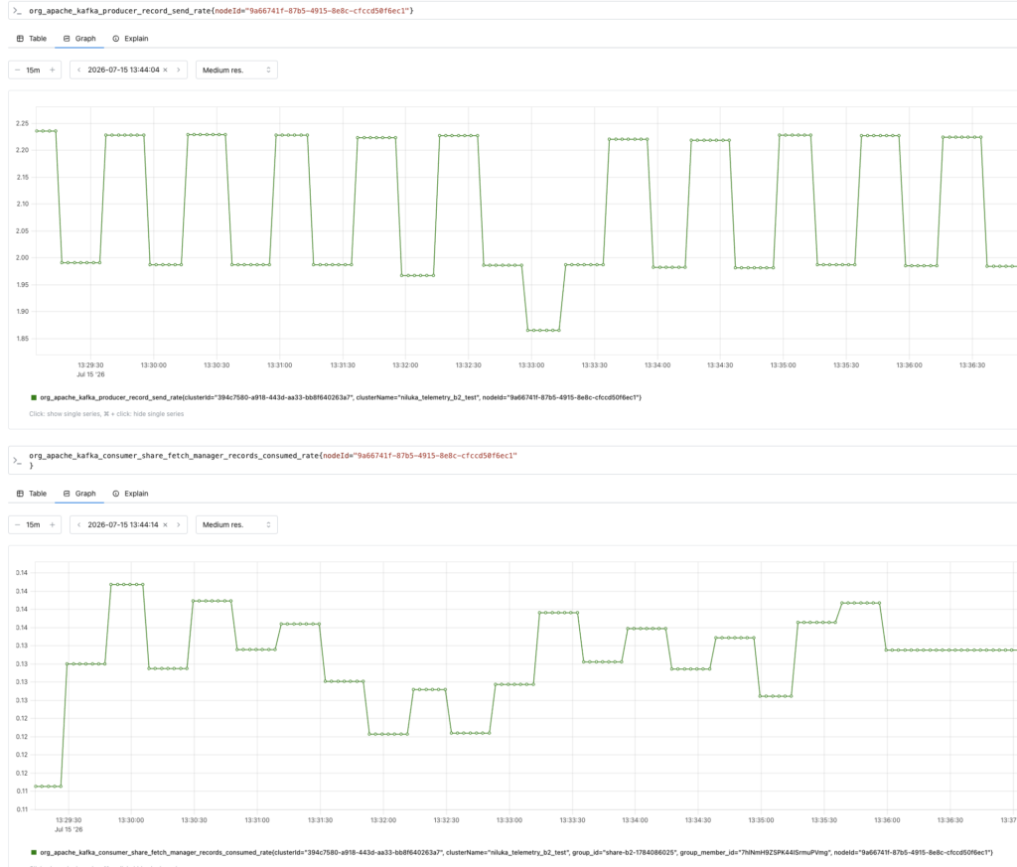Image resolution: width=1017 pixels, height=867 pixels.
Task: Increase the bottom panel's range with plus
Action: tap(53, 524)
